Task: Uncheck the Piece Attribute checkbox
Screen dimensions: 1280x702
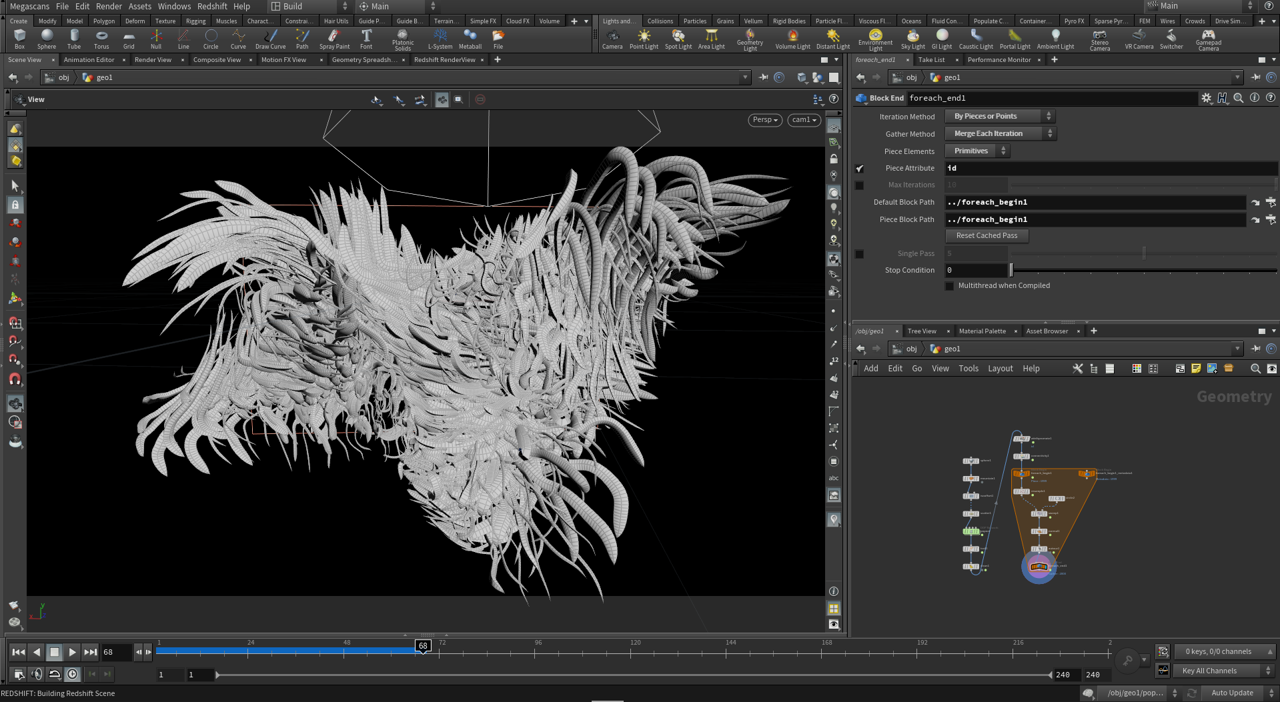Action: pos(859,169)
